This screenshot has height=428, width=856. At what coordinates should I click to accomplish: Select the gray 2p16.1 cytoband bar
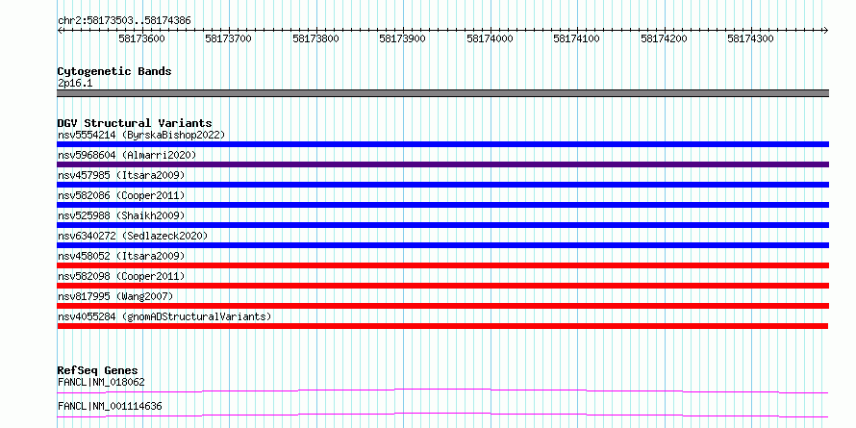click(442, 93)
